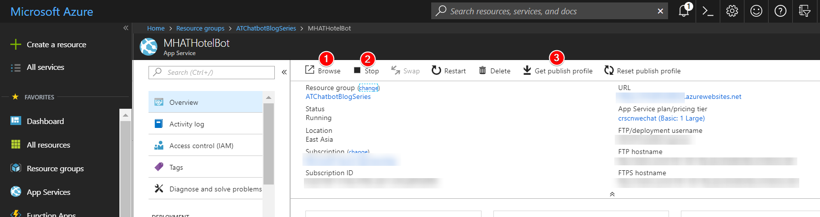
Task: Open Activity log in resource menu
Action: (x=205, y=124)
